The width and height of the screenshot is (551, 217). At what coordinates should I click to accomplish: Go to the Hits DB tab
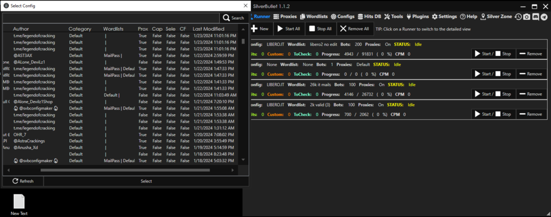point(370,16)
